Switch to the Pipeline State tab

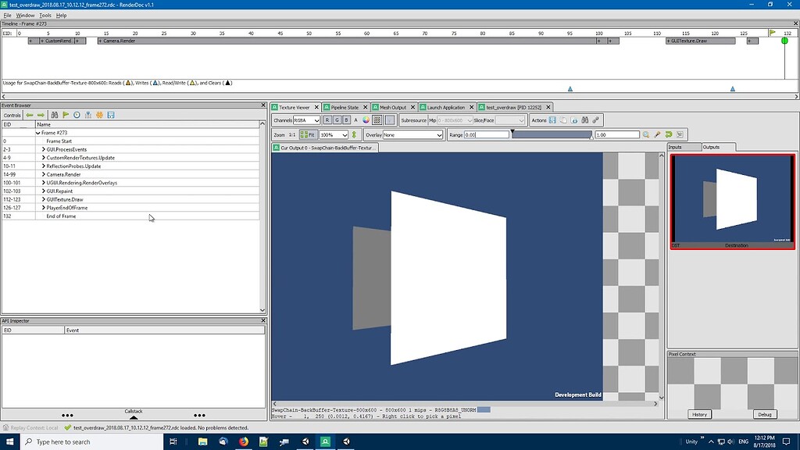pos(344,109)
